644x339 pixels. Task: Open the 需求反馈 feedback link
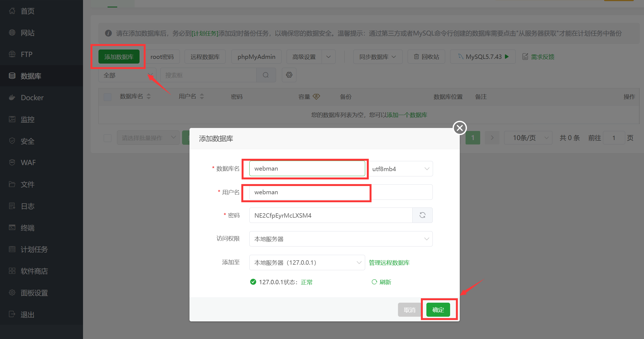538,57
